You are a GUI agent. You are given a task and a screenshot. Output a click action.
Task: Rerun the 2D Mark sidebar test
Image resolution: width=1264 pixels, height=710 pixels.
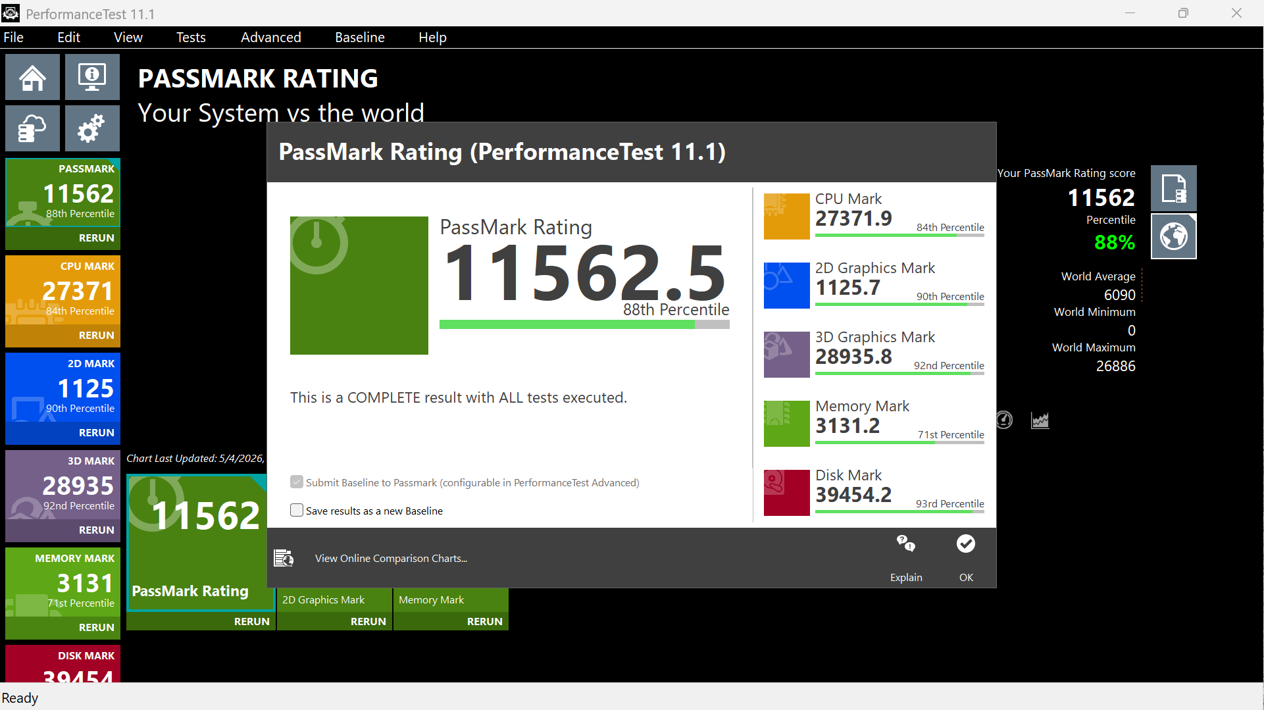96,432
